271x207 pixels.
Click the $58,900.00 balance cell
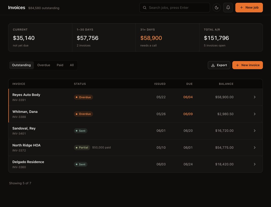point(224,97)
